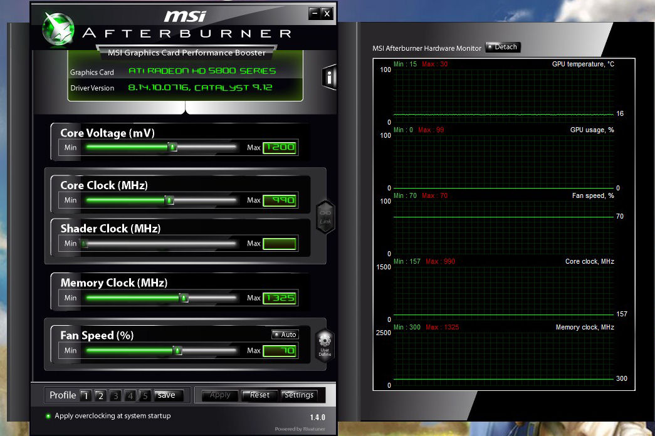Close the Afterburner window
The width and height of the screenshot is (655, 436).
[x=327, y=13]
